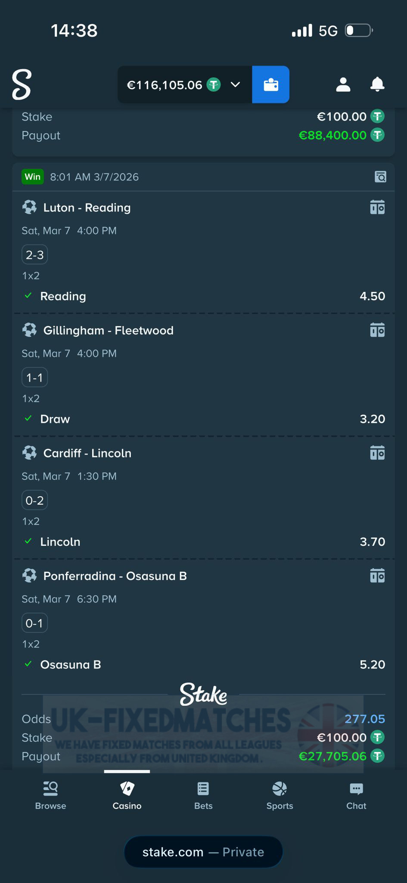Open Ponferradina - Osasuna B scoreboard icon

coord(377,576)
